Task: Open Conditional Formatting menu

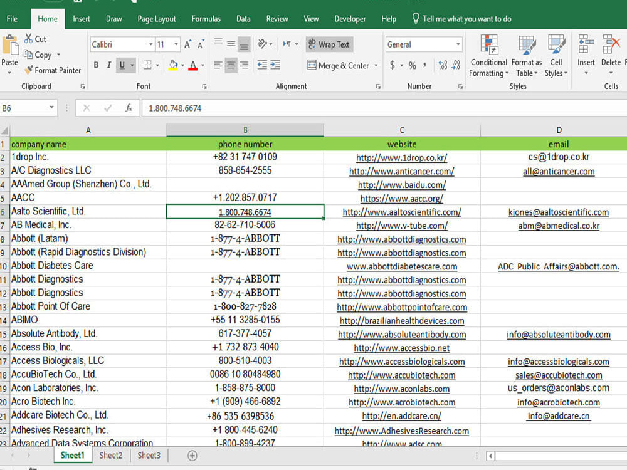Action: 488,56
